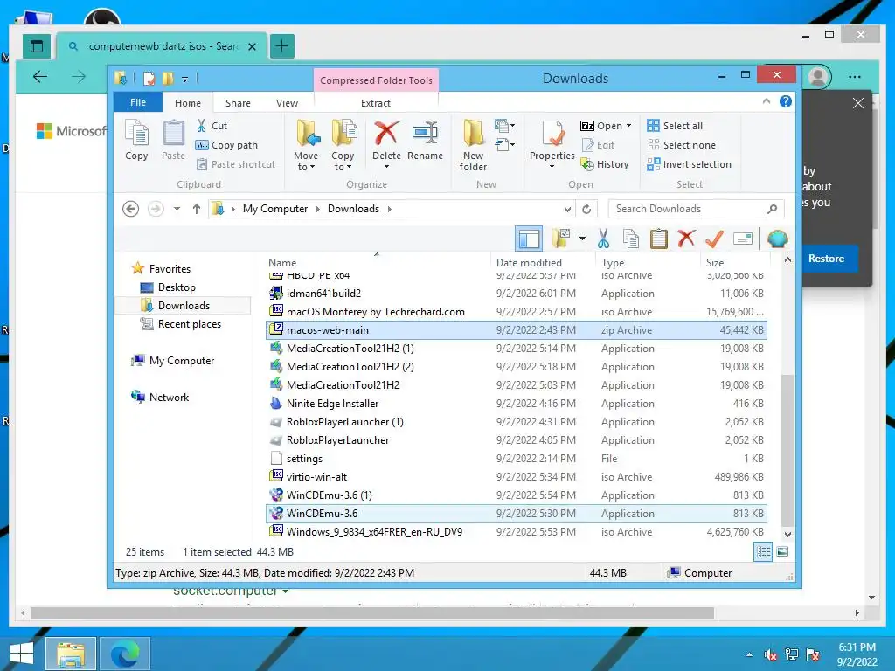Screen dimensions: 895x671
Task: Switch to the View ribbon tab
Action: (x=287, y=103)
